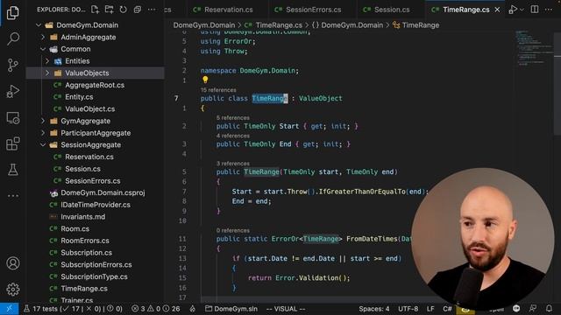This screenshot has width=561, height=315.
Task: Open run options dropdown arrow beside play button
Action: click(522, 10)
